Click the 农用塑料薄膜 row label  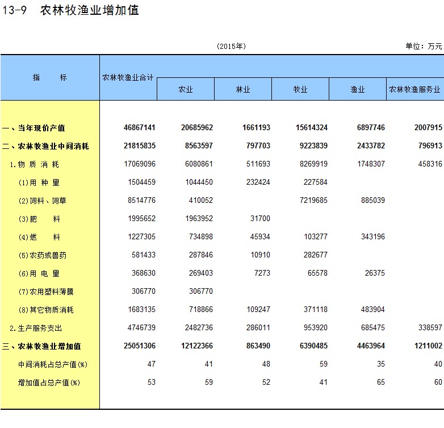[45, 292]
